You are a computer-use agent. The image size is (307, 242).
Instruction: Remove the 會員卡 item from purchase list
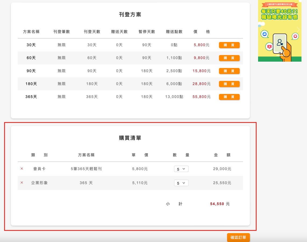22,169
